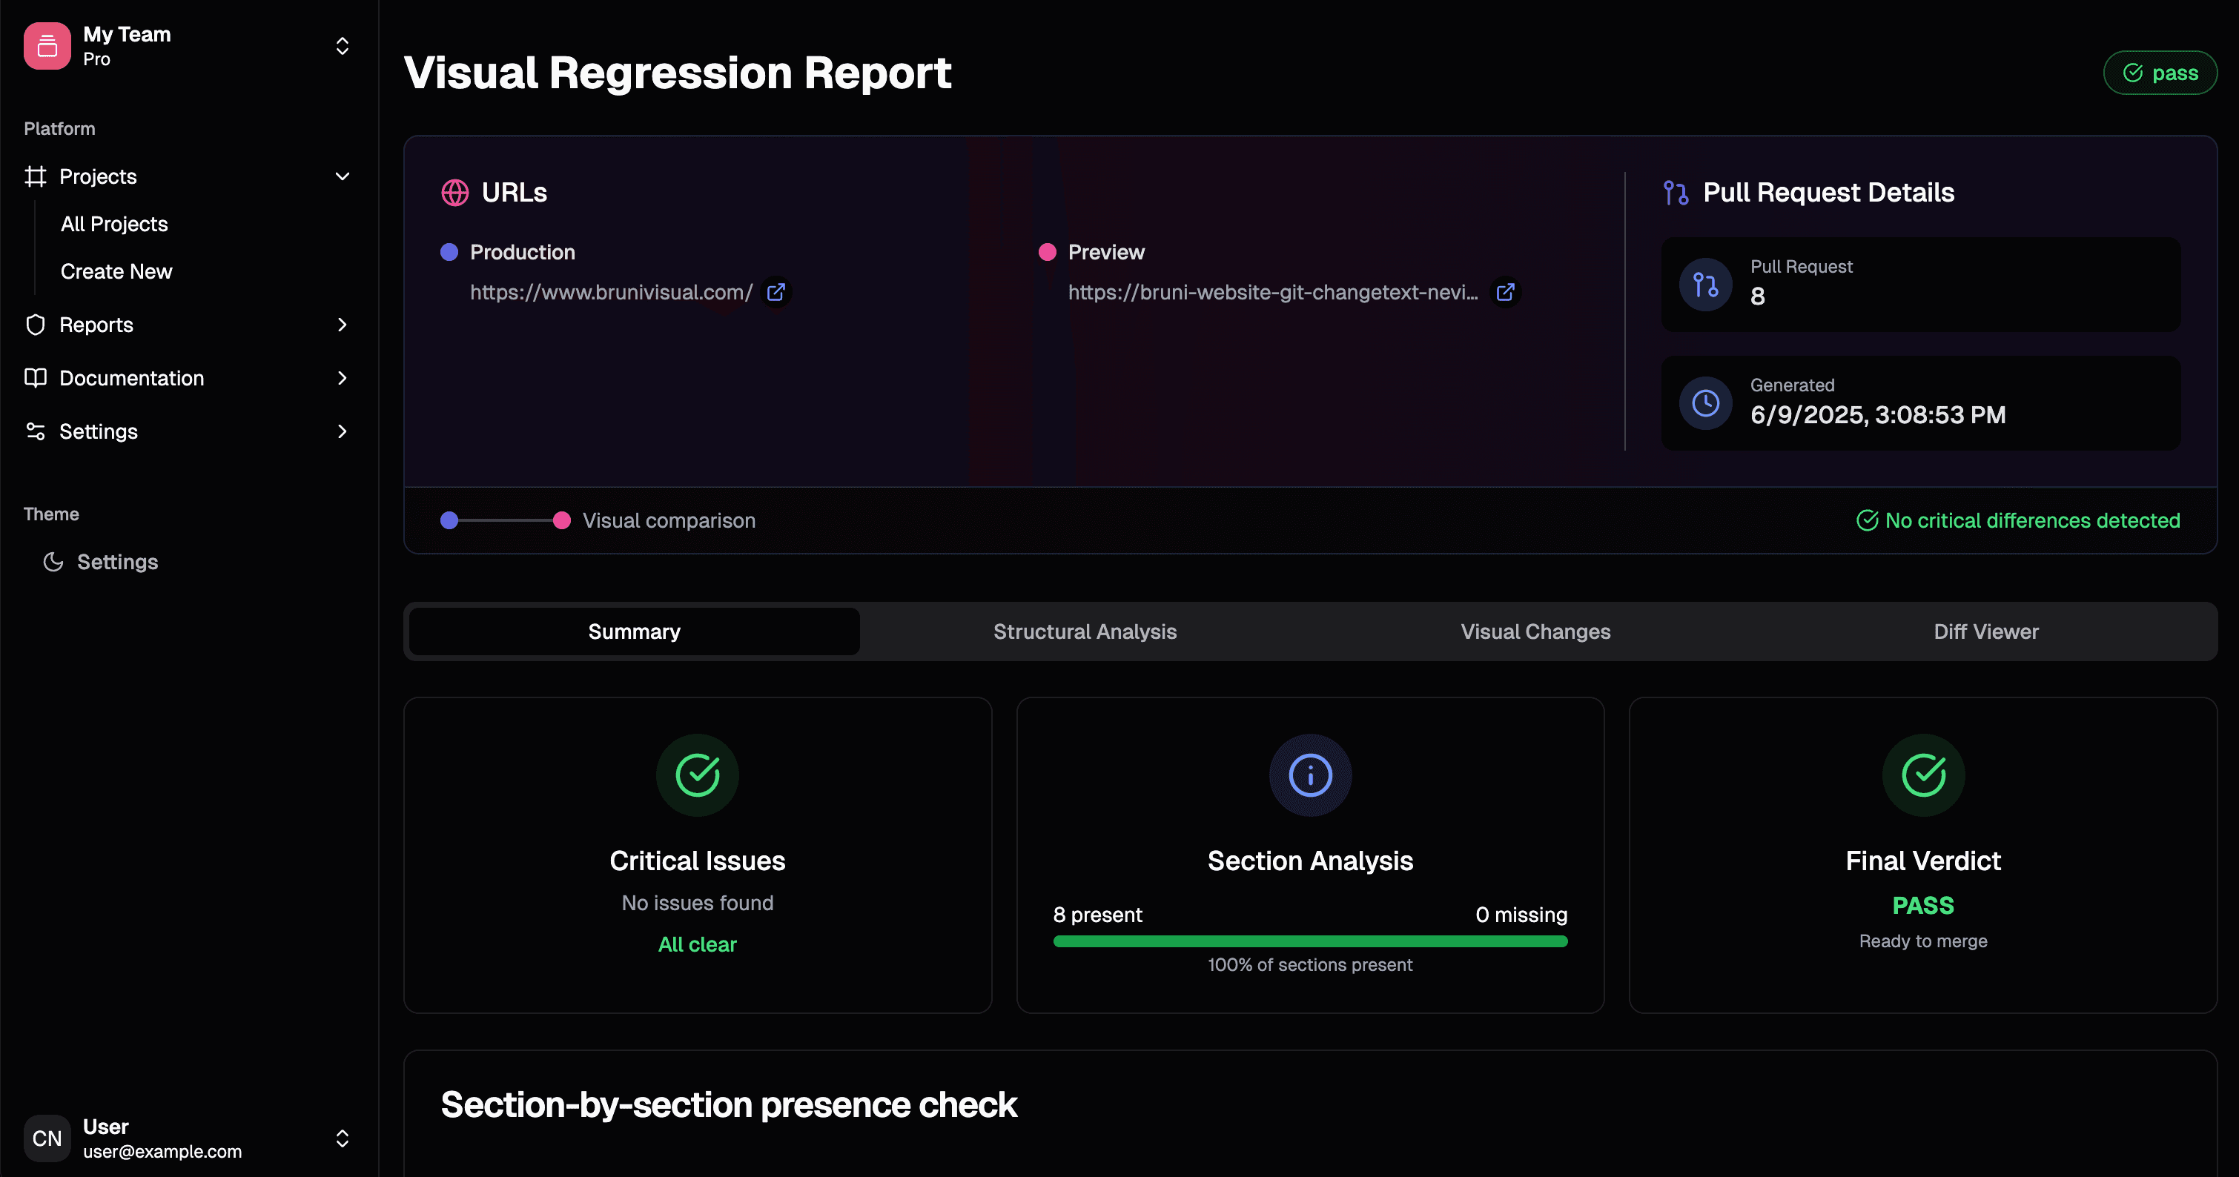Click the 8 present label
The image size is (2239, 1177).
[1097, 915]
